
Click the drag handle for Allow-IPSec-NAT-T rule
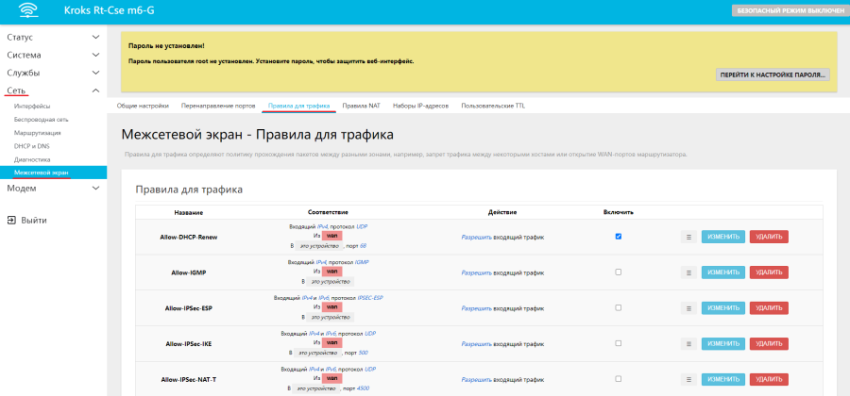pos(688,378)
